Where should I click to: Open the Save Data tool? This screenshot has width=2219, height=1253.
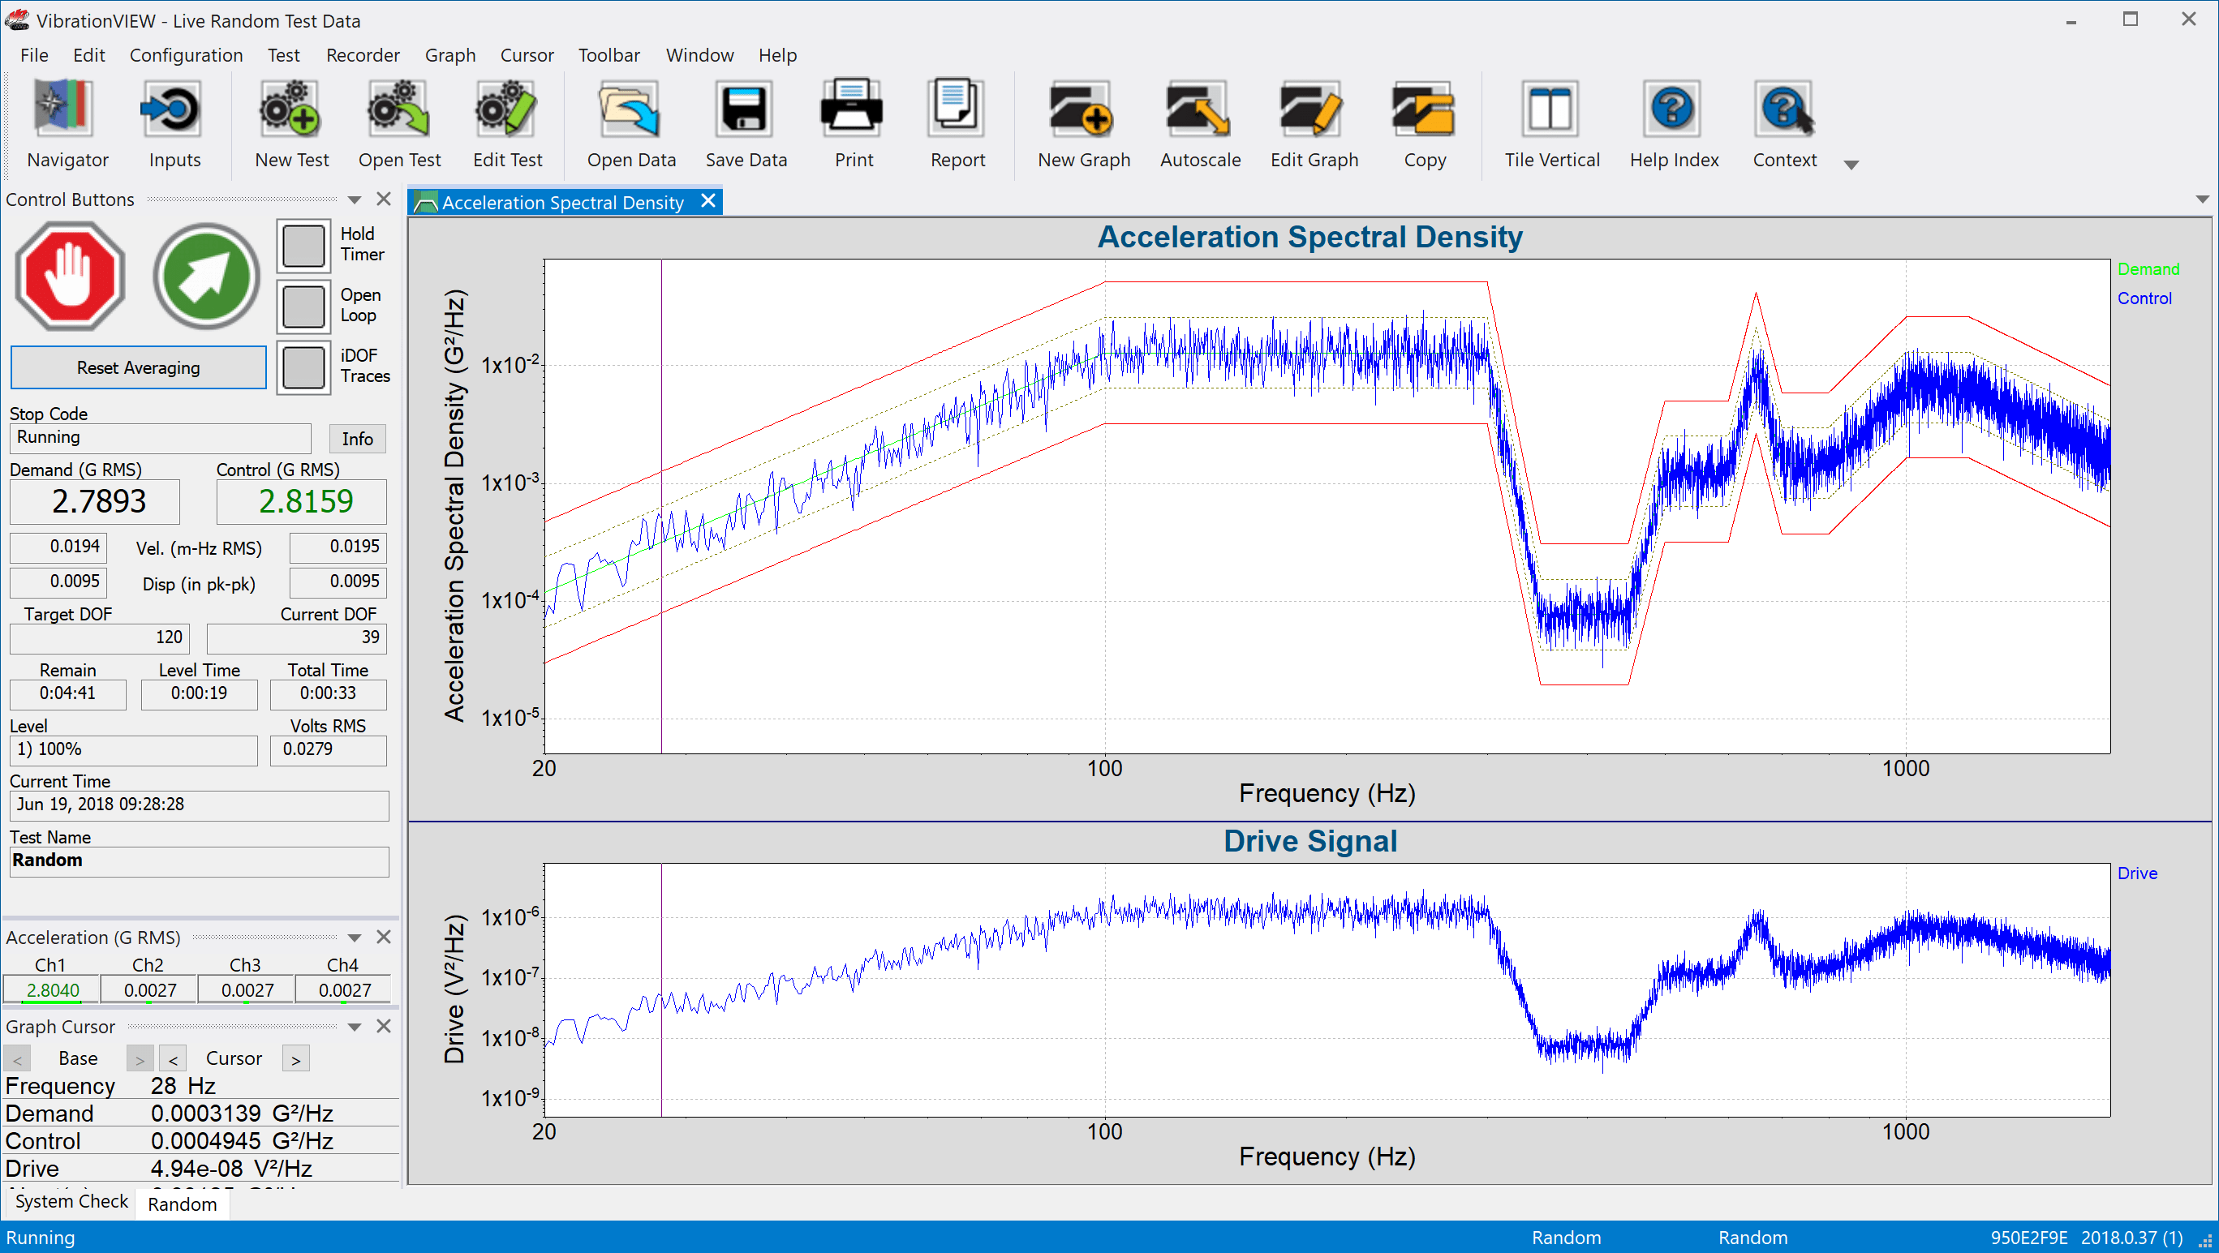745,121
